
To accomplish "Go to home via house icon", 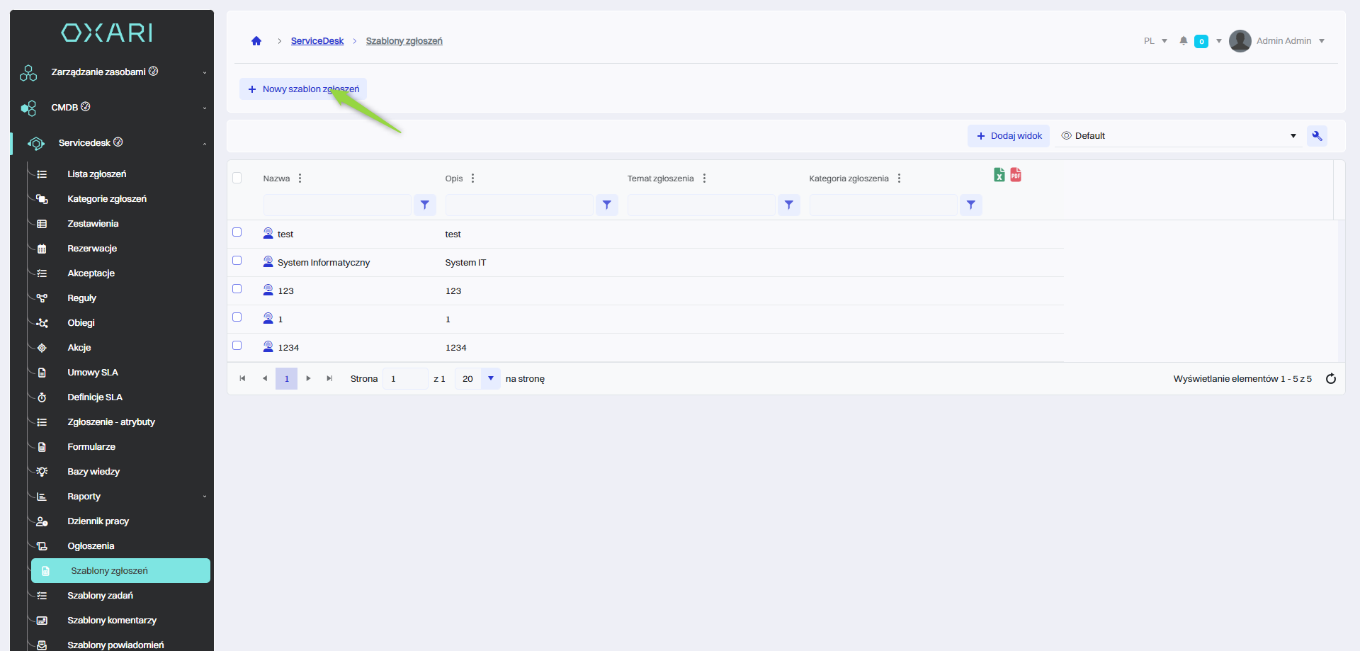I will (x=256, y=41).
